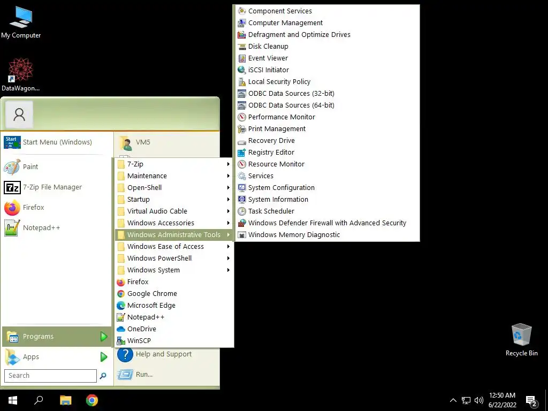548x411 pixels.
Task: Launch Windows Memory Diagnostic
Action: click(x=327, y=234)
